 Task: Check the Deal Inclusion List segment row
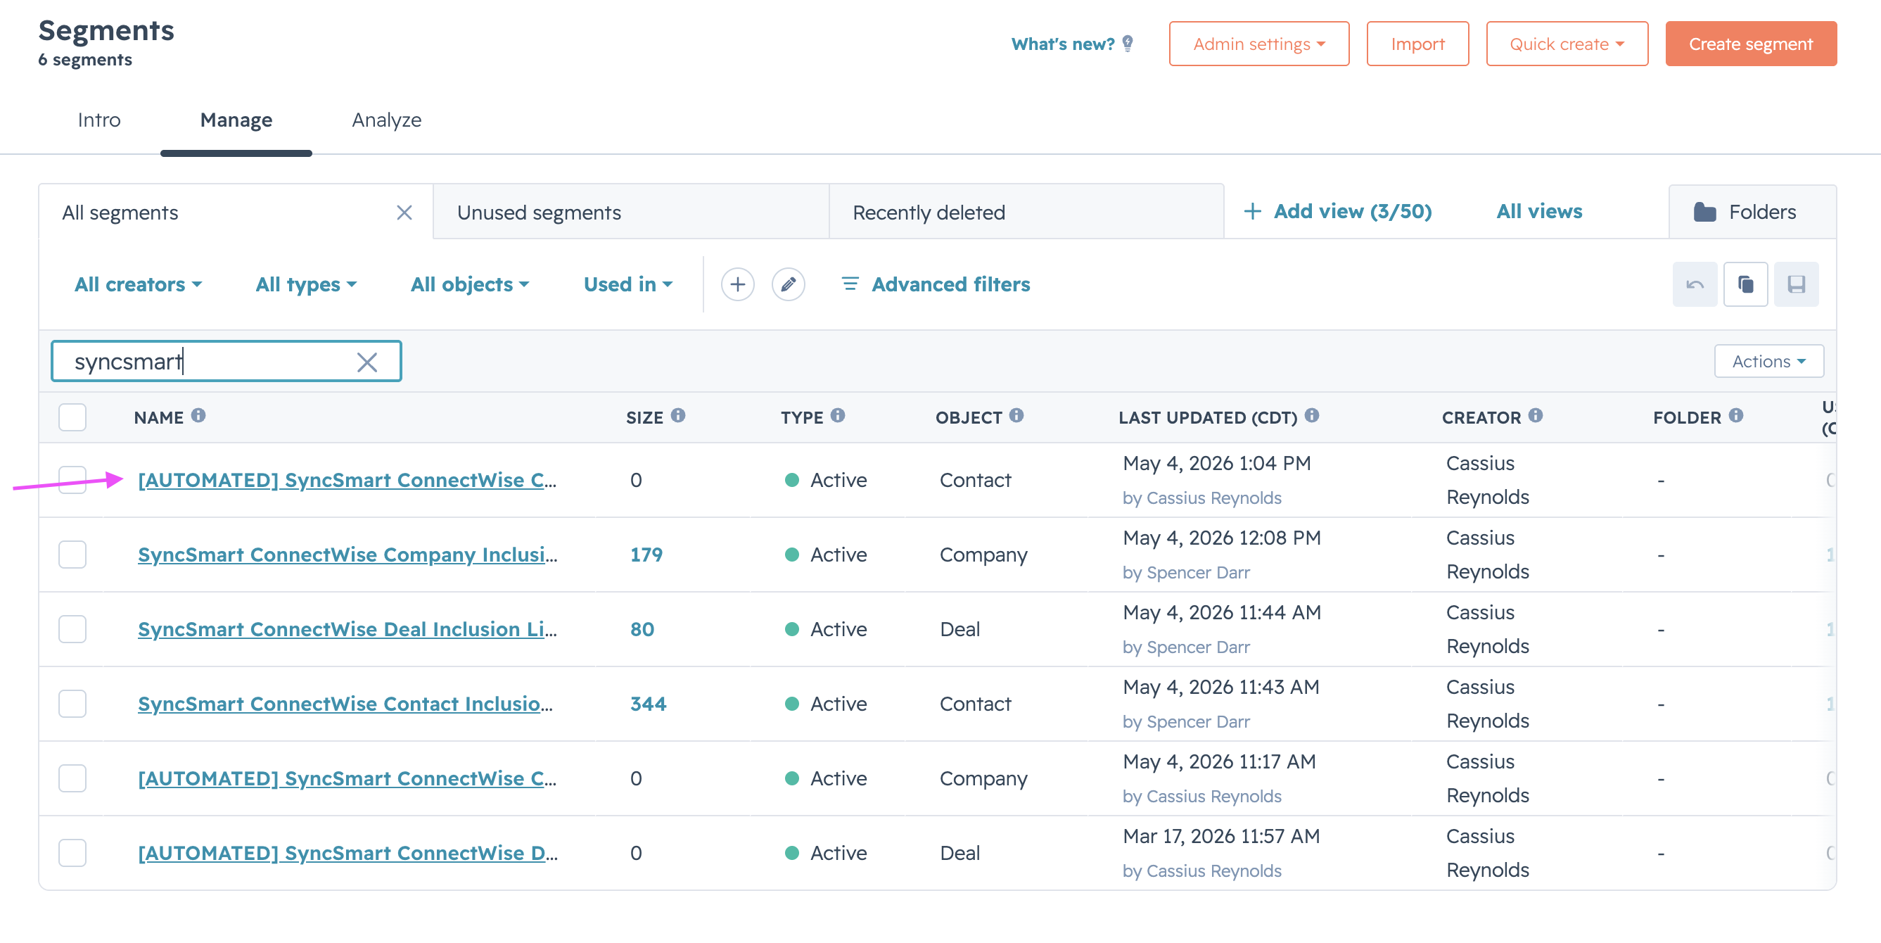(72, 629)
